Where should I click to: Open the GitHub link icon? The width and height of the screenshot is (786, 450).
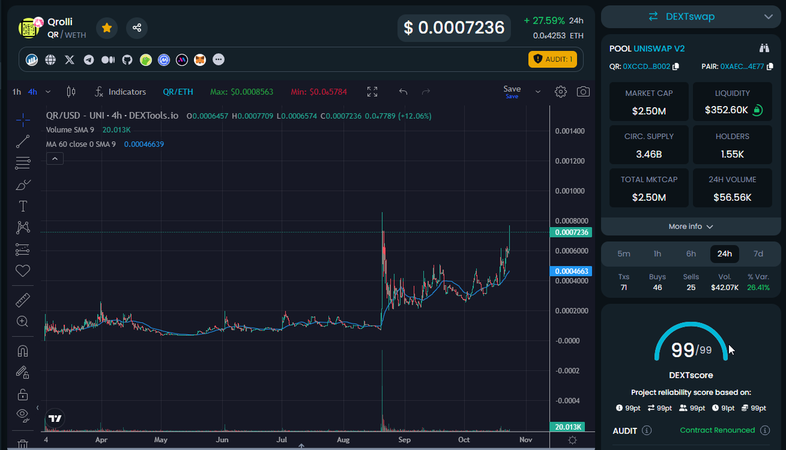pyautogui.click(x=127, y=60)
